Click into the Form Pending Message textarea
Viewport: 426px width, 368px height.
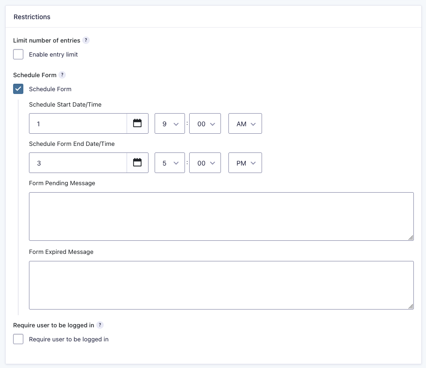pos(221,216)
